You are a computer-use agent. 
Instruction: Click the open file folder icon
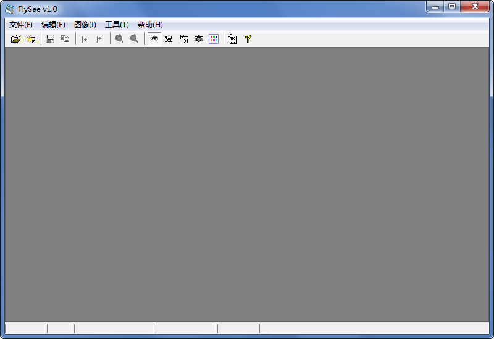pos(16,39)
